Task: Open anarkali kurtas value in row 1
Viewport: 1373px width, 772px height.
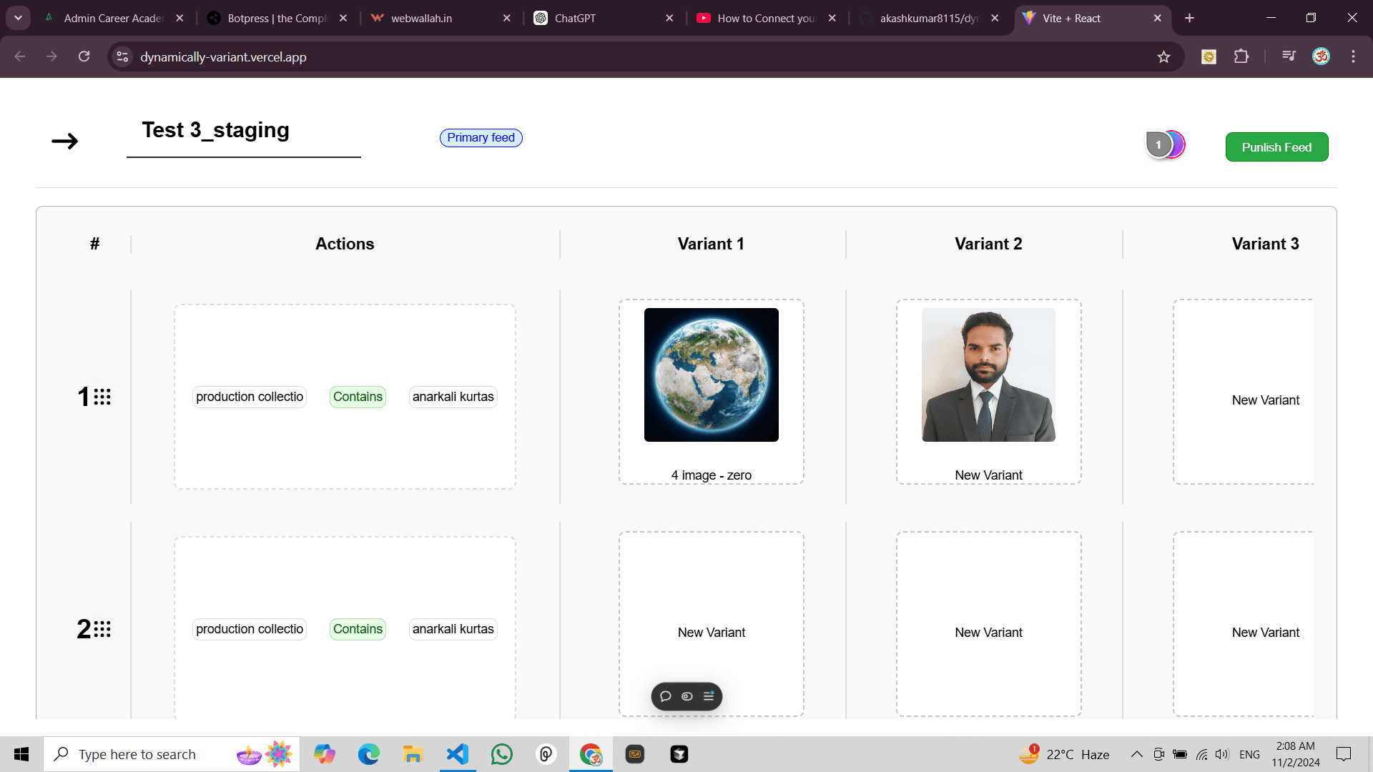Action: (x=453, y=397)
